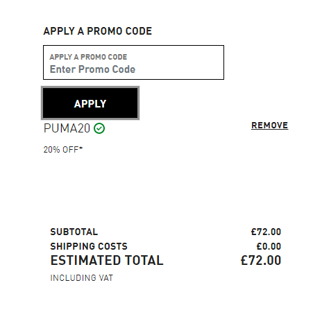
Task: Click the asterisk after 20% OFF
Action: pyautogui.click(x=81, y=148)
